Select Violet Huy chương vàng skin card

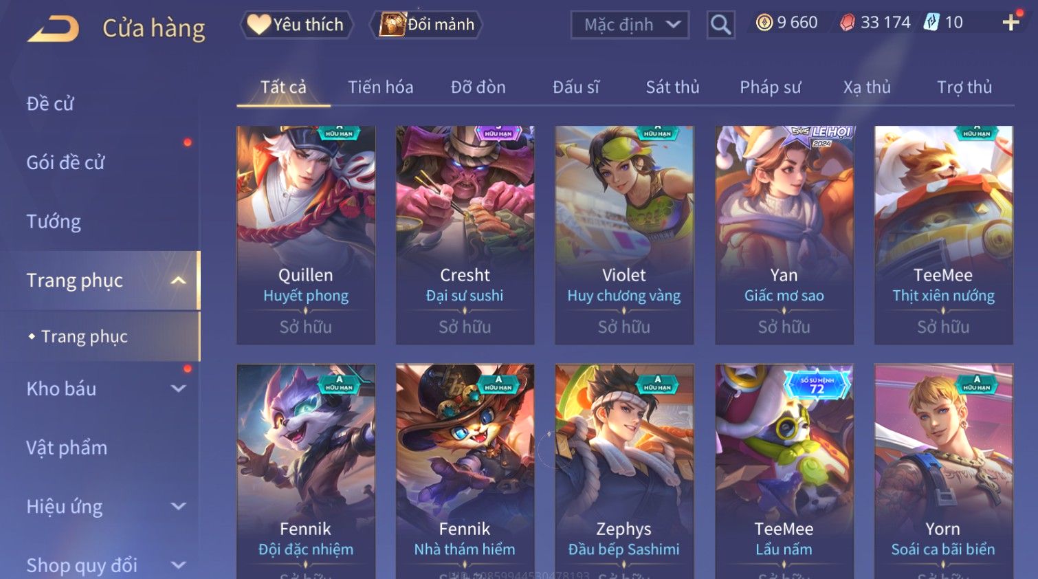point(624,235)
